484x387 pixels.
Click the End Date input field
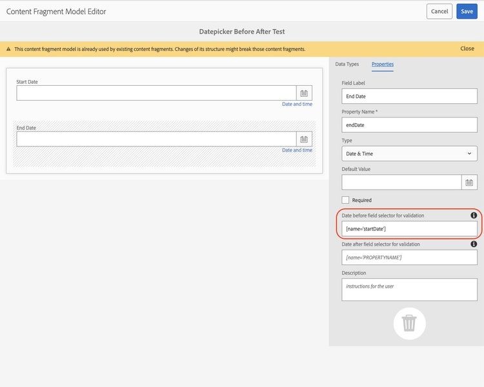click(157, 139)
